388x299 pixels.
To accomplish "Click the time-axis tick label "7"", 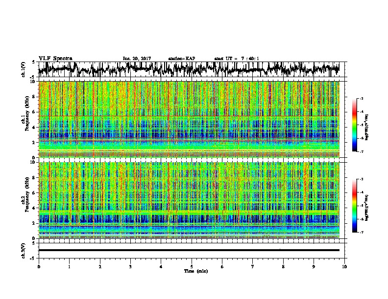I will point(253,267).
